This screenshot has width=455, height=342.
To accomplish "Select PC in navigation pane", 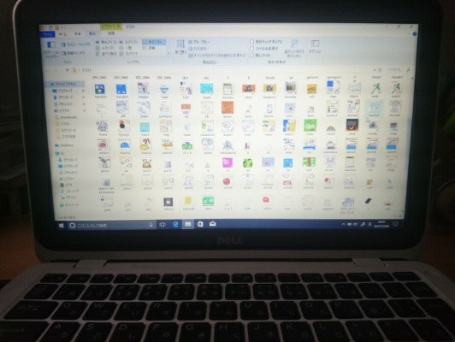I will [61, 154].
